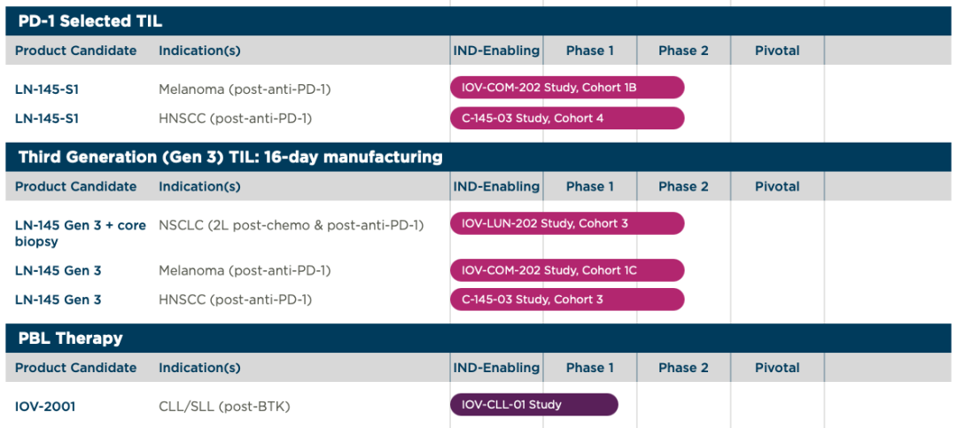Image resolution: width=957 pixels, height=428 pixels.
Task: Select the LN-145 Gen 3 + core biopsy candidate
Action: [x=80, y=233]
